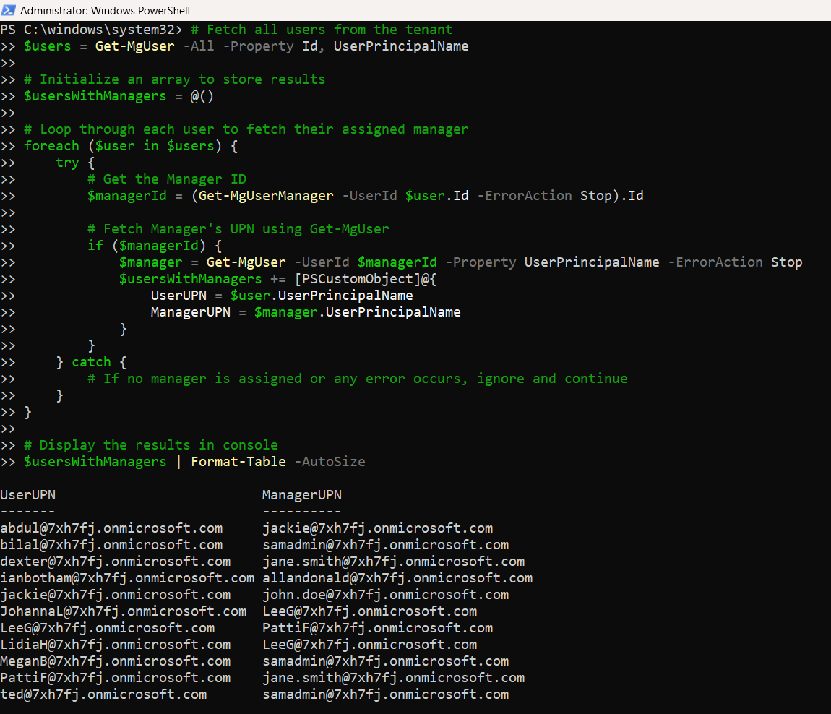Click manager 'samadmin' in MeganB's row
The image size is (831, 714).
[385, 661]
